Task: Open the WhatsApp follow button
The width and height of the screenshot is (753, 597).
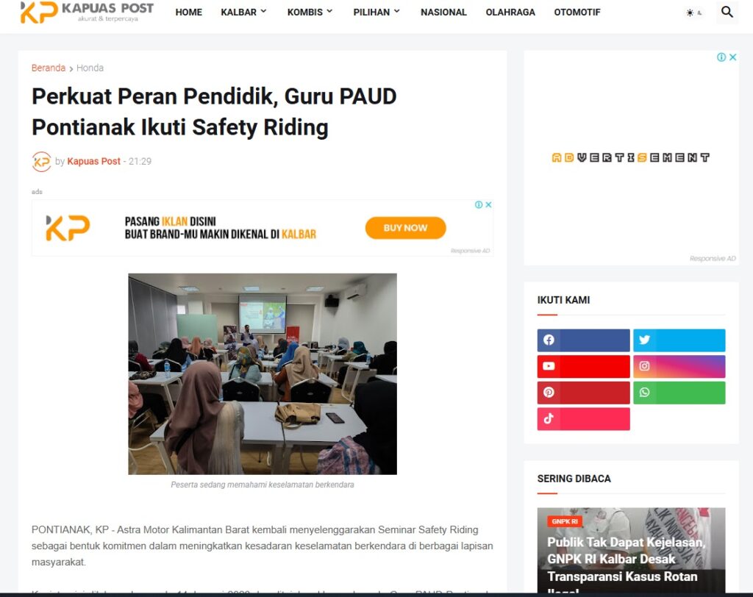Action: pos(679,393)
